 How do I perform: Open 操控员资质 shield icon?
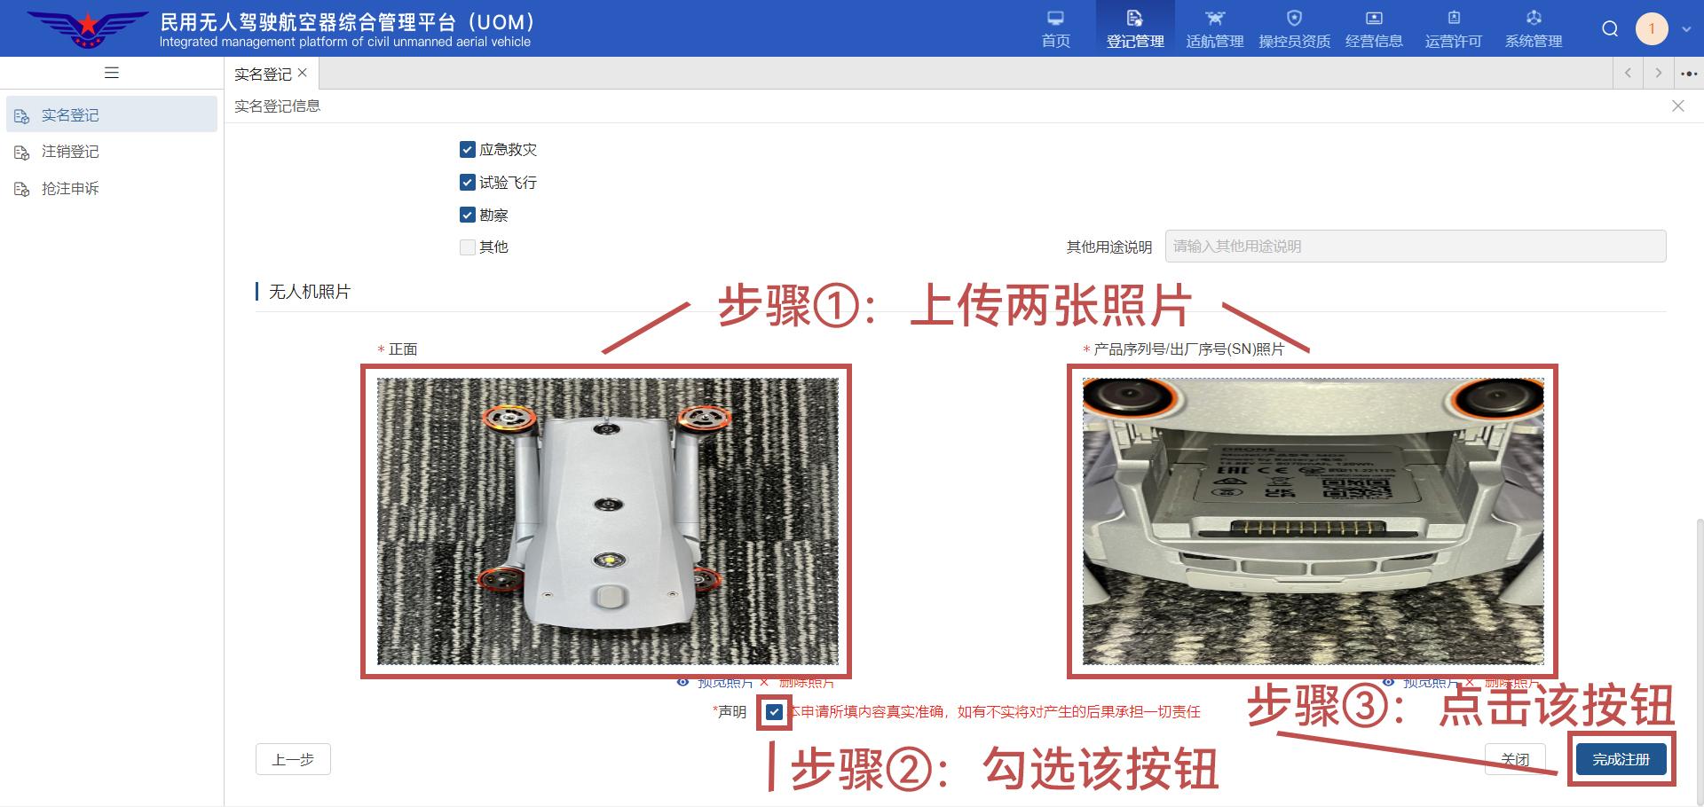(1294, 19)
